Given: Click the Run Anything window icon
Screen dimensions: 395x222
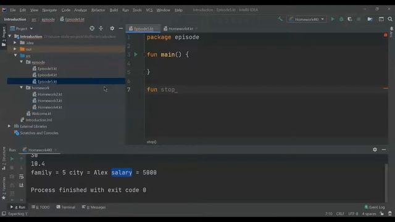Looking at the screenshot, I should coord(381,19).
